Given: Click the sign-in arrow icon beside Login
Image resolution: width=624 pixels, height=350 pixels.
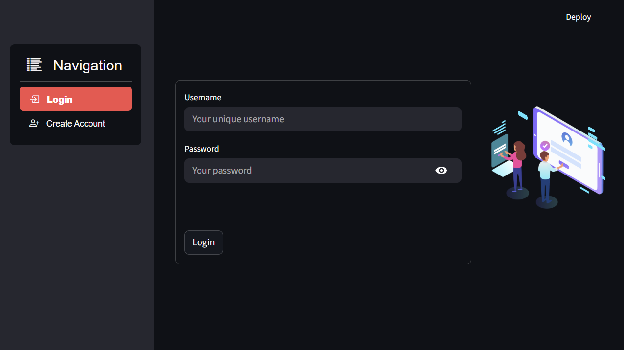Looking at the screenshot, I should (x=35, y=99).
